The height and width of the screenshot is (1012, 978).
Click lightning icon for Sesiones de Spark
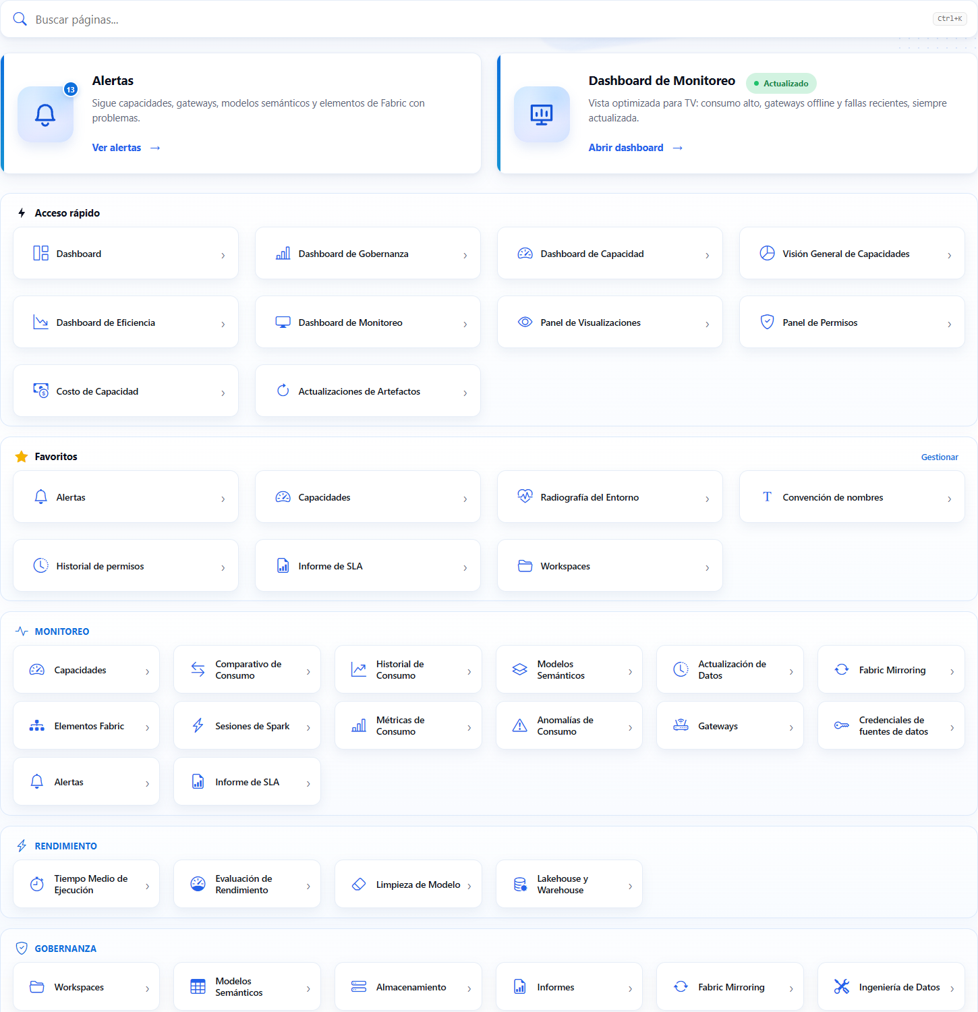198,725
